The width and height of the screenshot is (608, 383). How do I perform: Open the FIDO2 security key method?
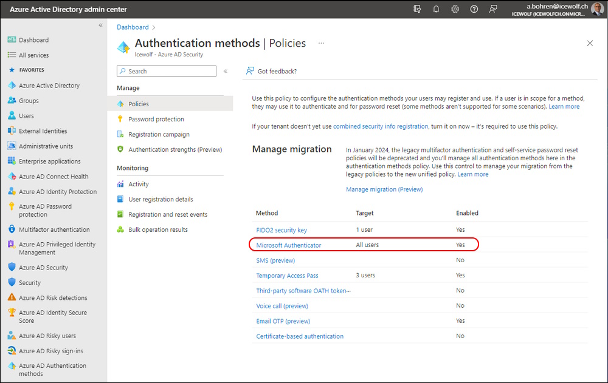282,230
